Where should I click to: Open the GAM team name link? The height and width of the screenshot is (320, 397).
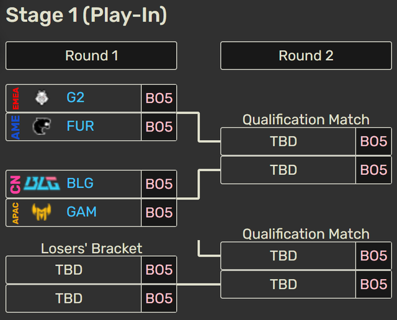point(82,212)
